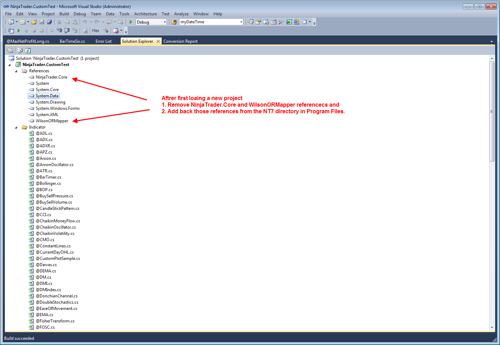This screenshot has height=345, width=500.
Task: Select the @DonchianChannel.cs file
Action: pos(57,296)
